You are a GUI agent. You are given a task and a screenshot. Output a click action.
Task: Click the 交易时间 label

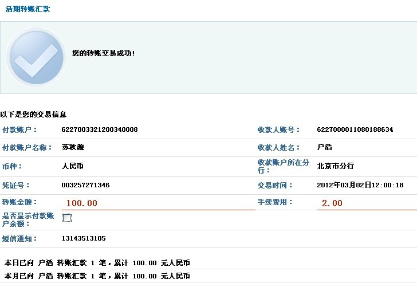pos(275,186)
